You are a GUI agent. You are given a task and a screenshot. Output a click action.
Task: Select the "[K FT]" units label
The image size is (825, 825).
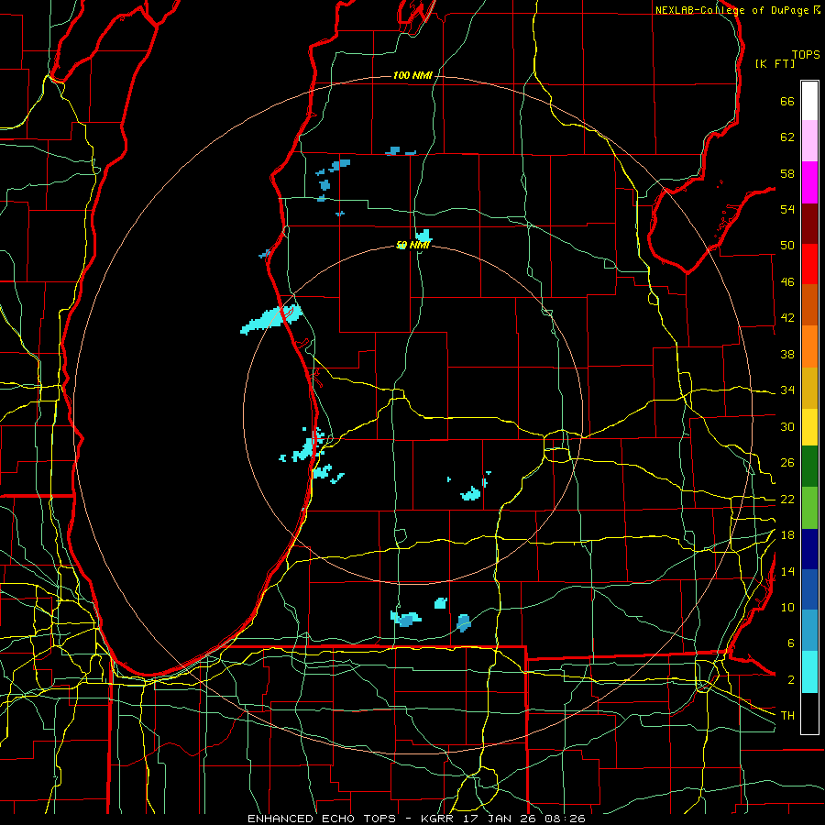tap(775, 64)
